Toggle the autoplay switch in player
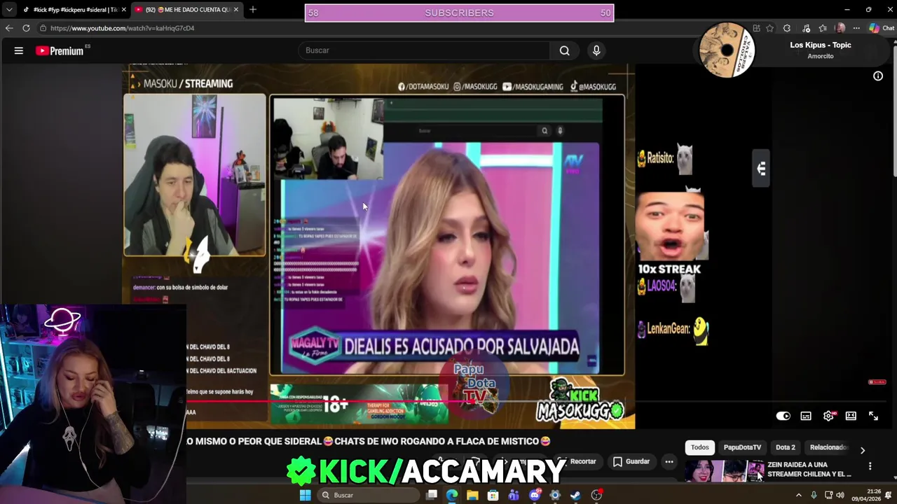The image size is (897, 504). [783, 416]
